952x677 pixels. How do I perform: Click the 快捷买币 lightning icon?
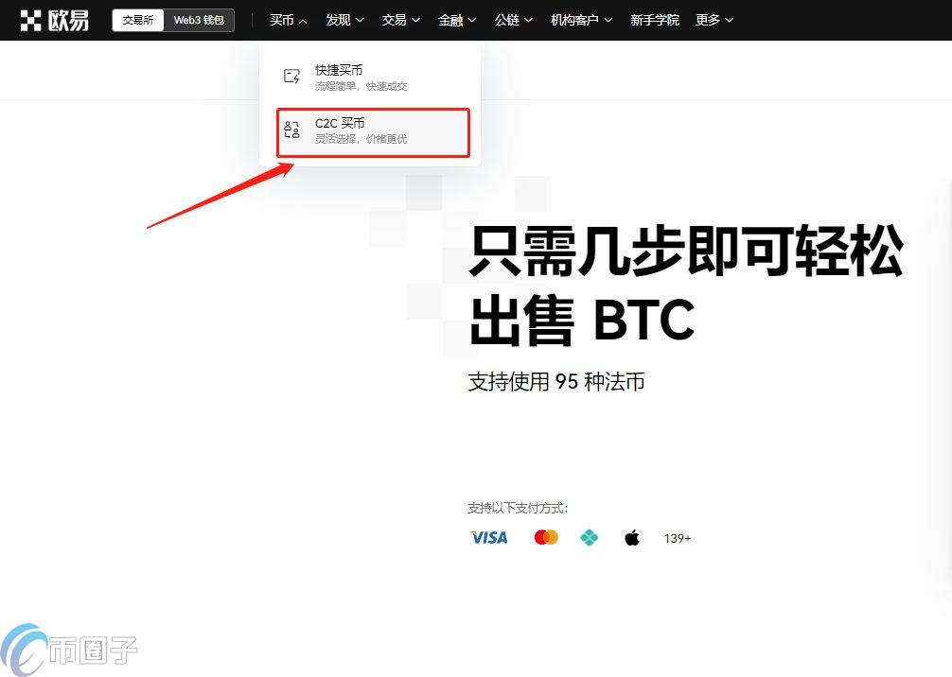292,77
